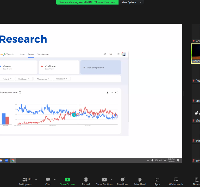Screen dimensions: 200x187
Task: Show hidden tray icons in shared taskbar
Action: [x=148, y=160]
